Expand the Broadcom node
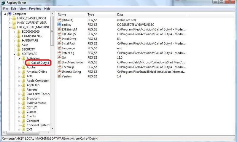The width and height of the screenshot is (237, 142). 19,99
